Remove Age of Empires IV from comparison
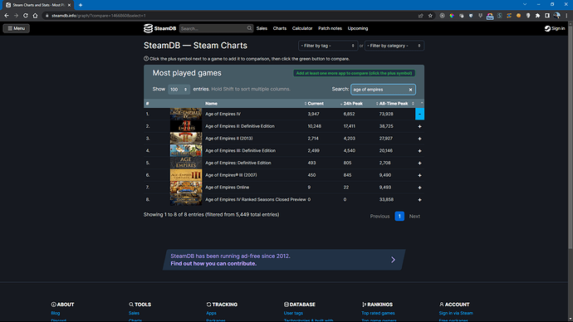Screen dimensions: 573x322 (x=419, y=114)
